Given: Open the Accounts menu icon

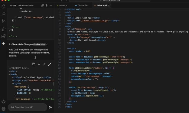Looking at the screenshot, I should click(3, 102).
